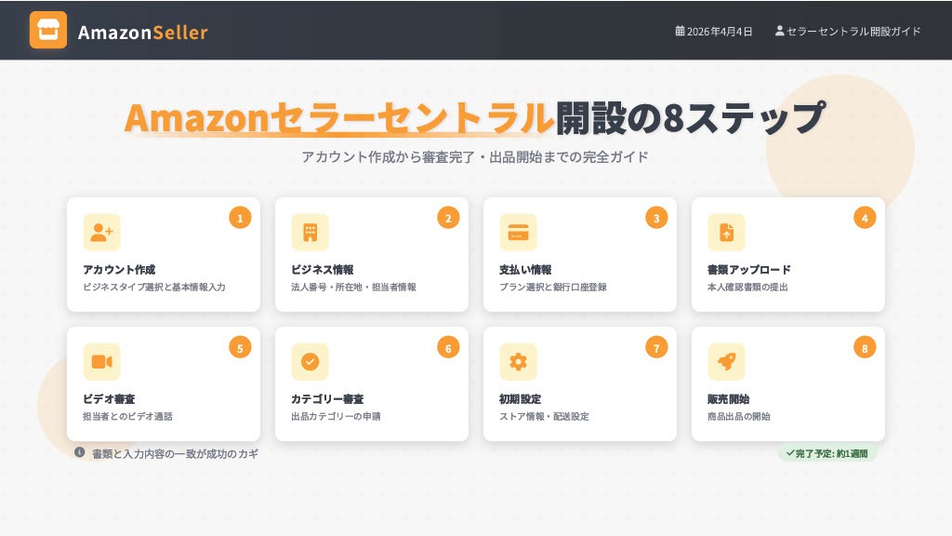
Task: Click the add-user icon in アカウント作成 card
Action: pos(101,233)
